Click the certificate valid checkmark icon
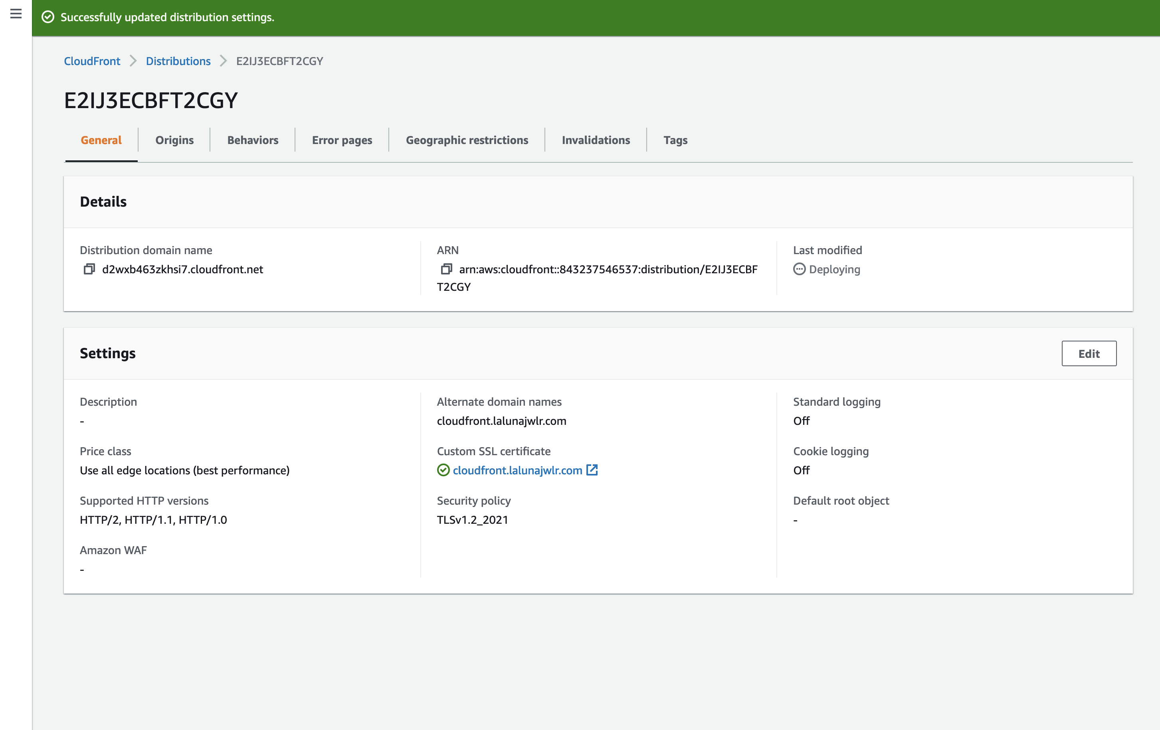Screen dimensions: 1160x730 [443, 470]
